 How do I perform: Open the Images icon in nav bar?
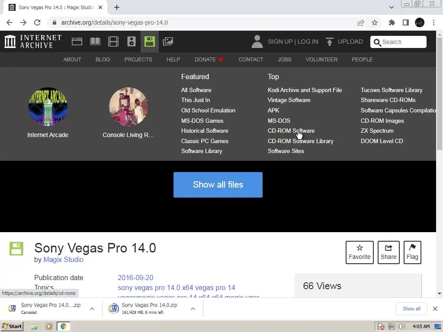pyautogui.click(x=168, y=41)
